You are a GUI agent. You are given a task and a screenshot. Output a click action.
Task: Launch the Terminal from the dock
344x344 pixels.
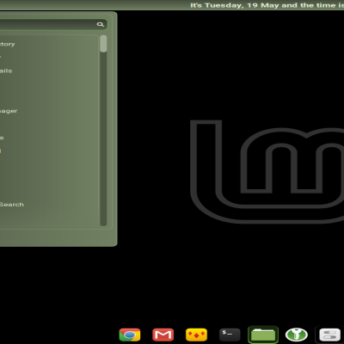(x=230, y=335)
